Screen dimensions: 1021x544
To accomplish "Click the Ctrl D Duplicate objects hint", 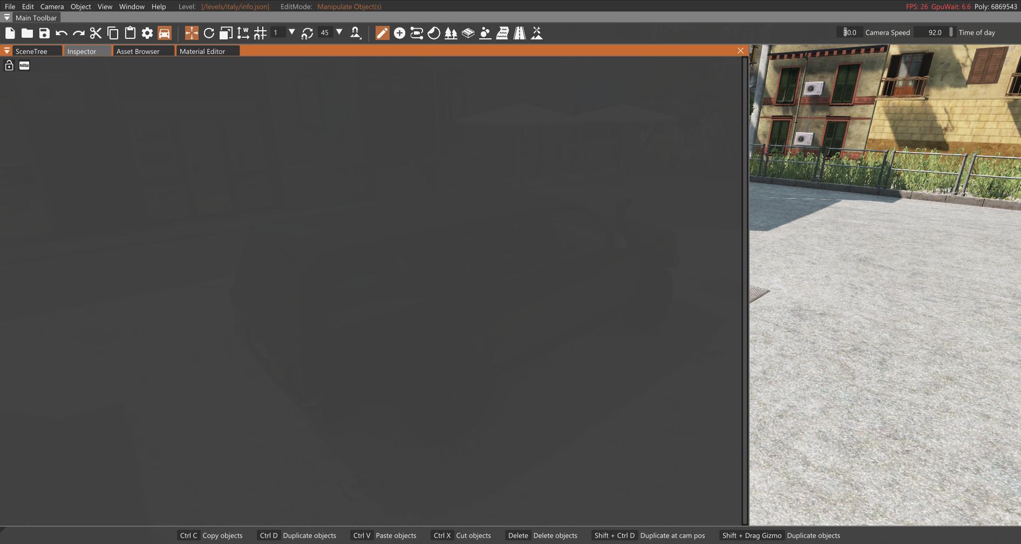I will coord(297,535).
